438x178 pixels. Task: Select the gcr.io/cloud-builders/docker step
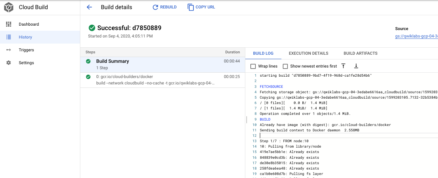163,80
